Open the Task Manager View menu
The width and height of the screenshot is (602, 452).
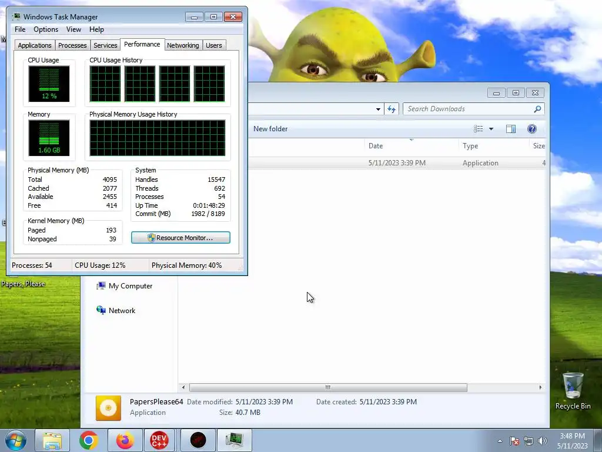point(73,29)
